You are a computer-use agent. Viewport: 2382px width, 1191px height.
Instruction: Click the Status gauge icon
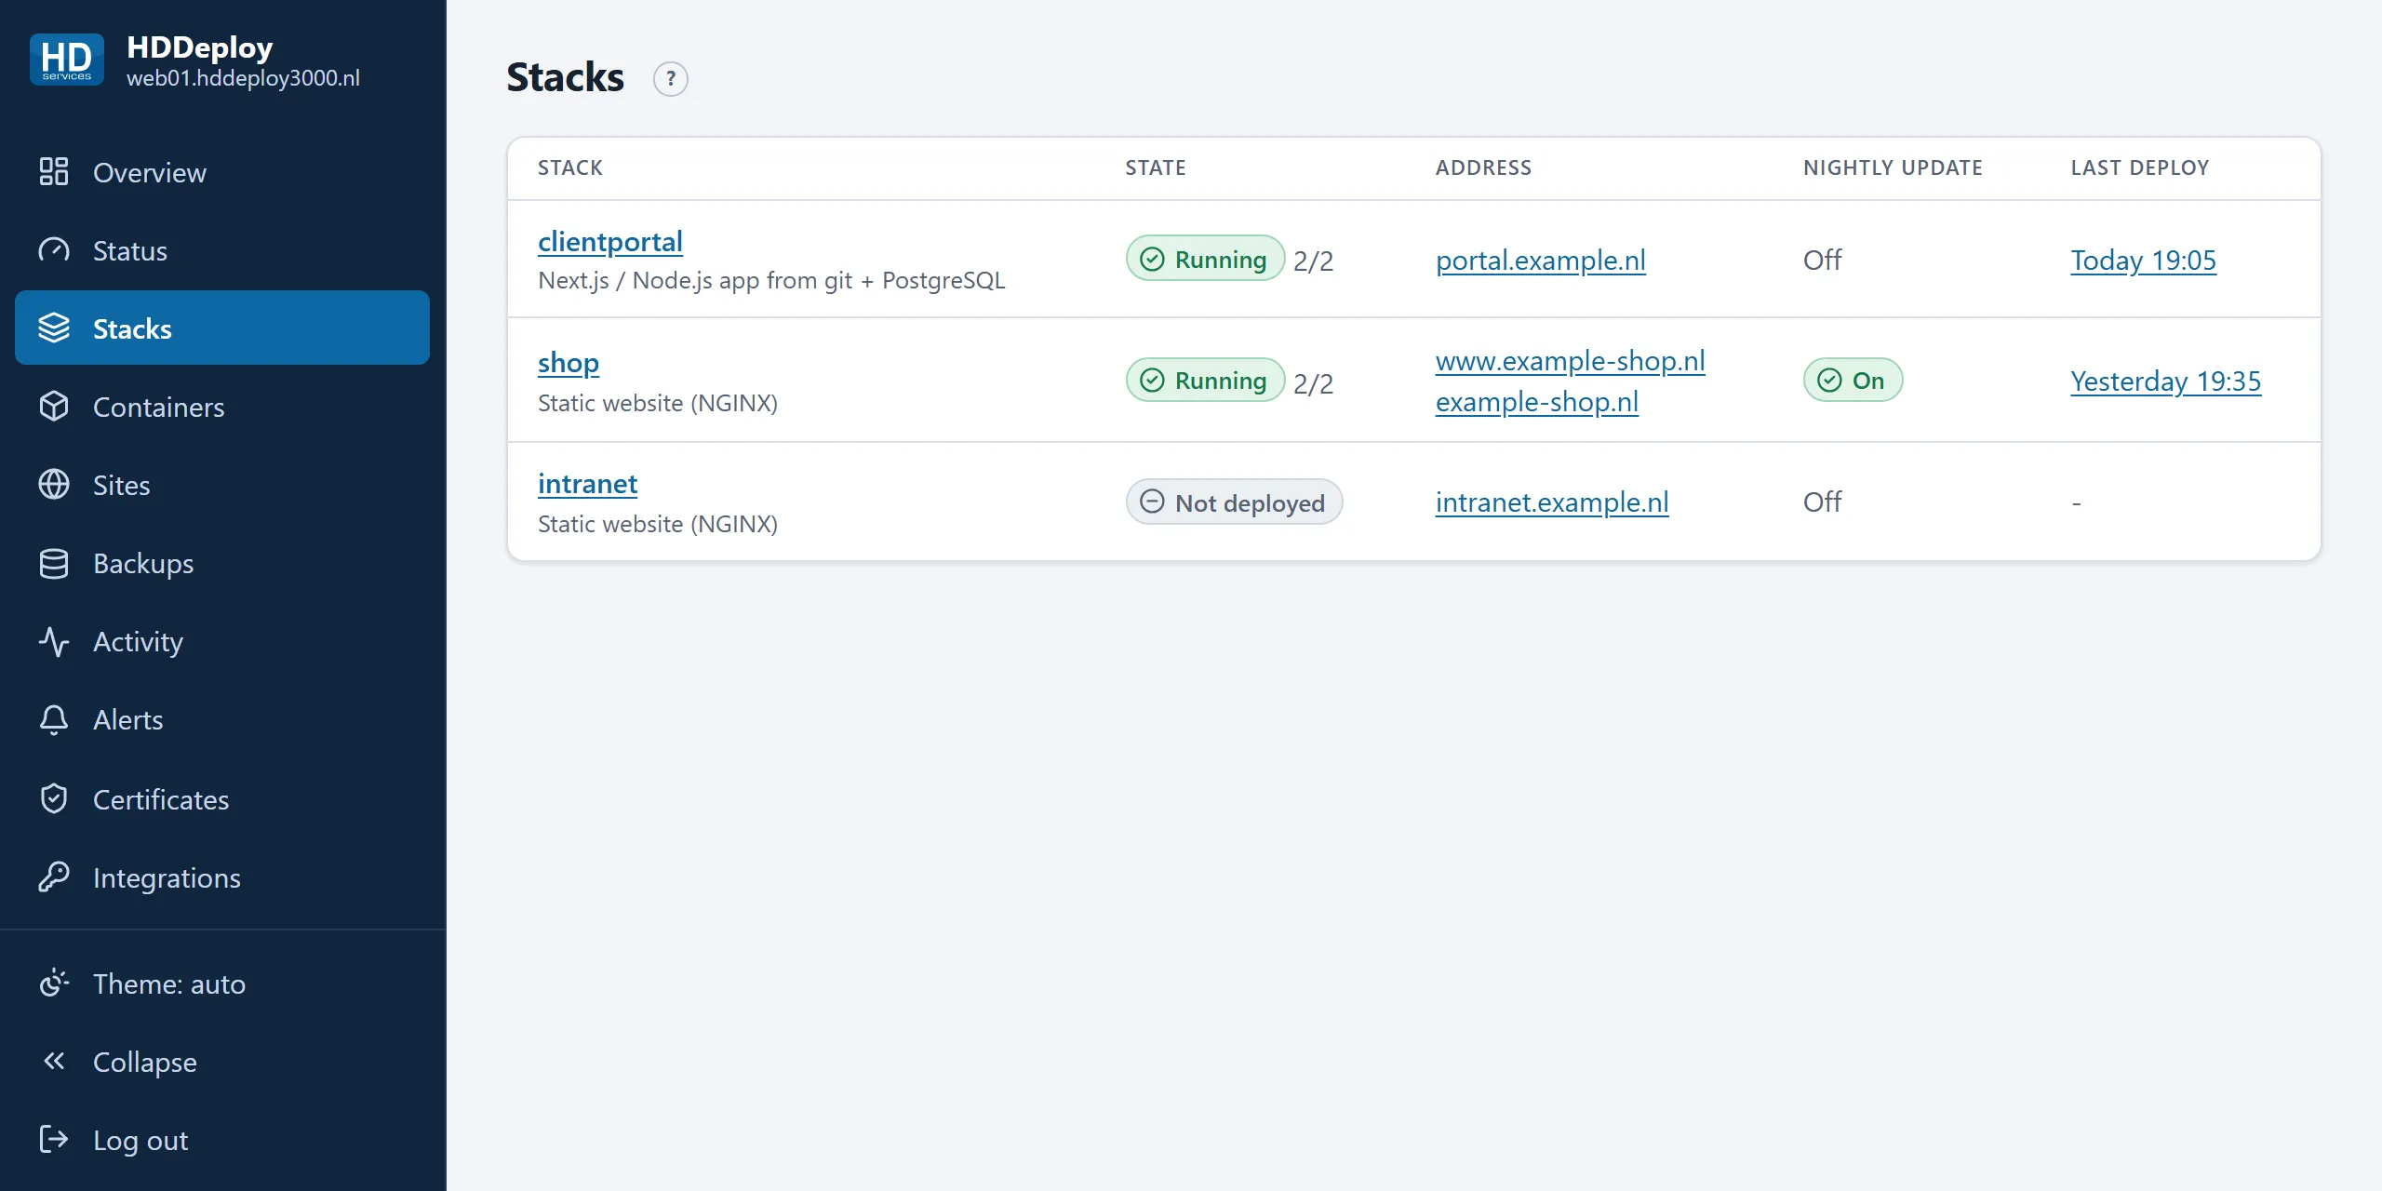(x=54, y=250)
